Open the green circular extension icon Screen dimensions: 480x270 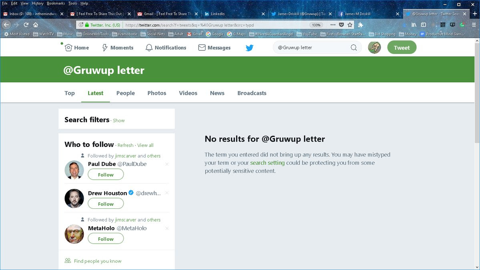coord(462,25)
